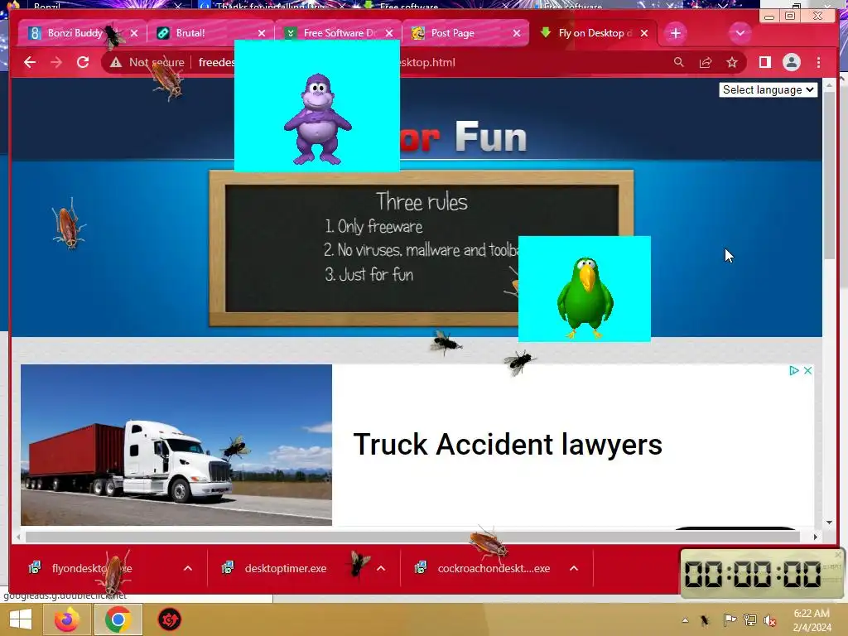848x636 pixels.
Task: Click the fly icon in system tray
Action: [x=705, y=620]
